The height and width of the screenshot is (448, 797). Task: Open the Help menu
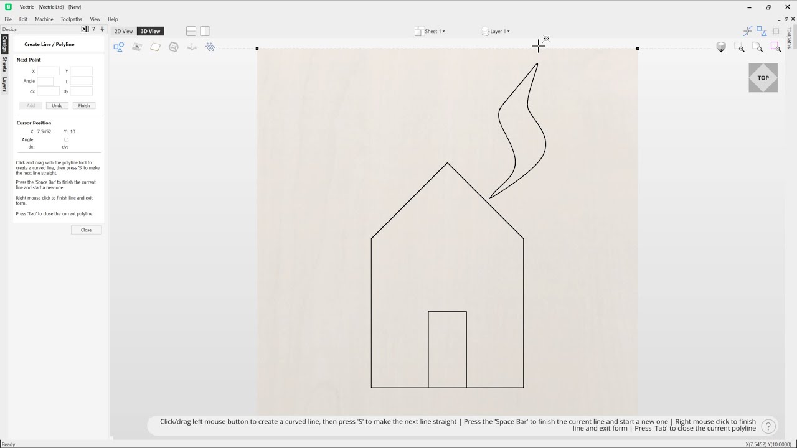pos(113,19)
